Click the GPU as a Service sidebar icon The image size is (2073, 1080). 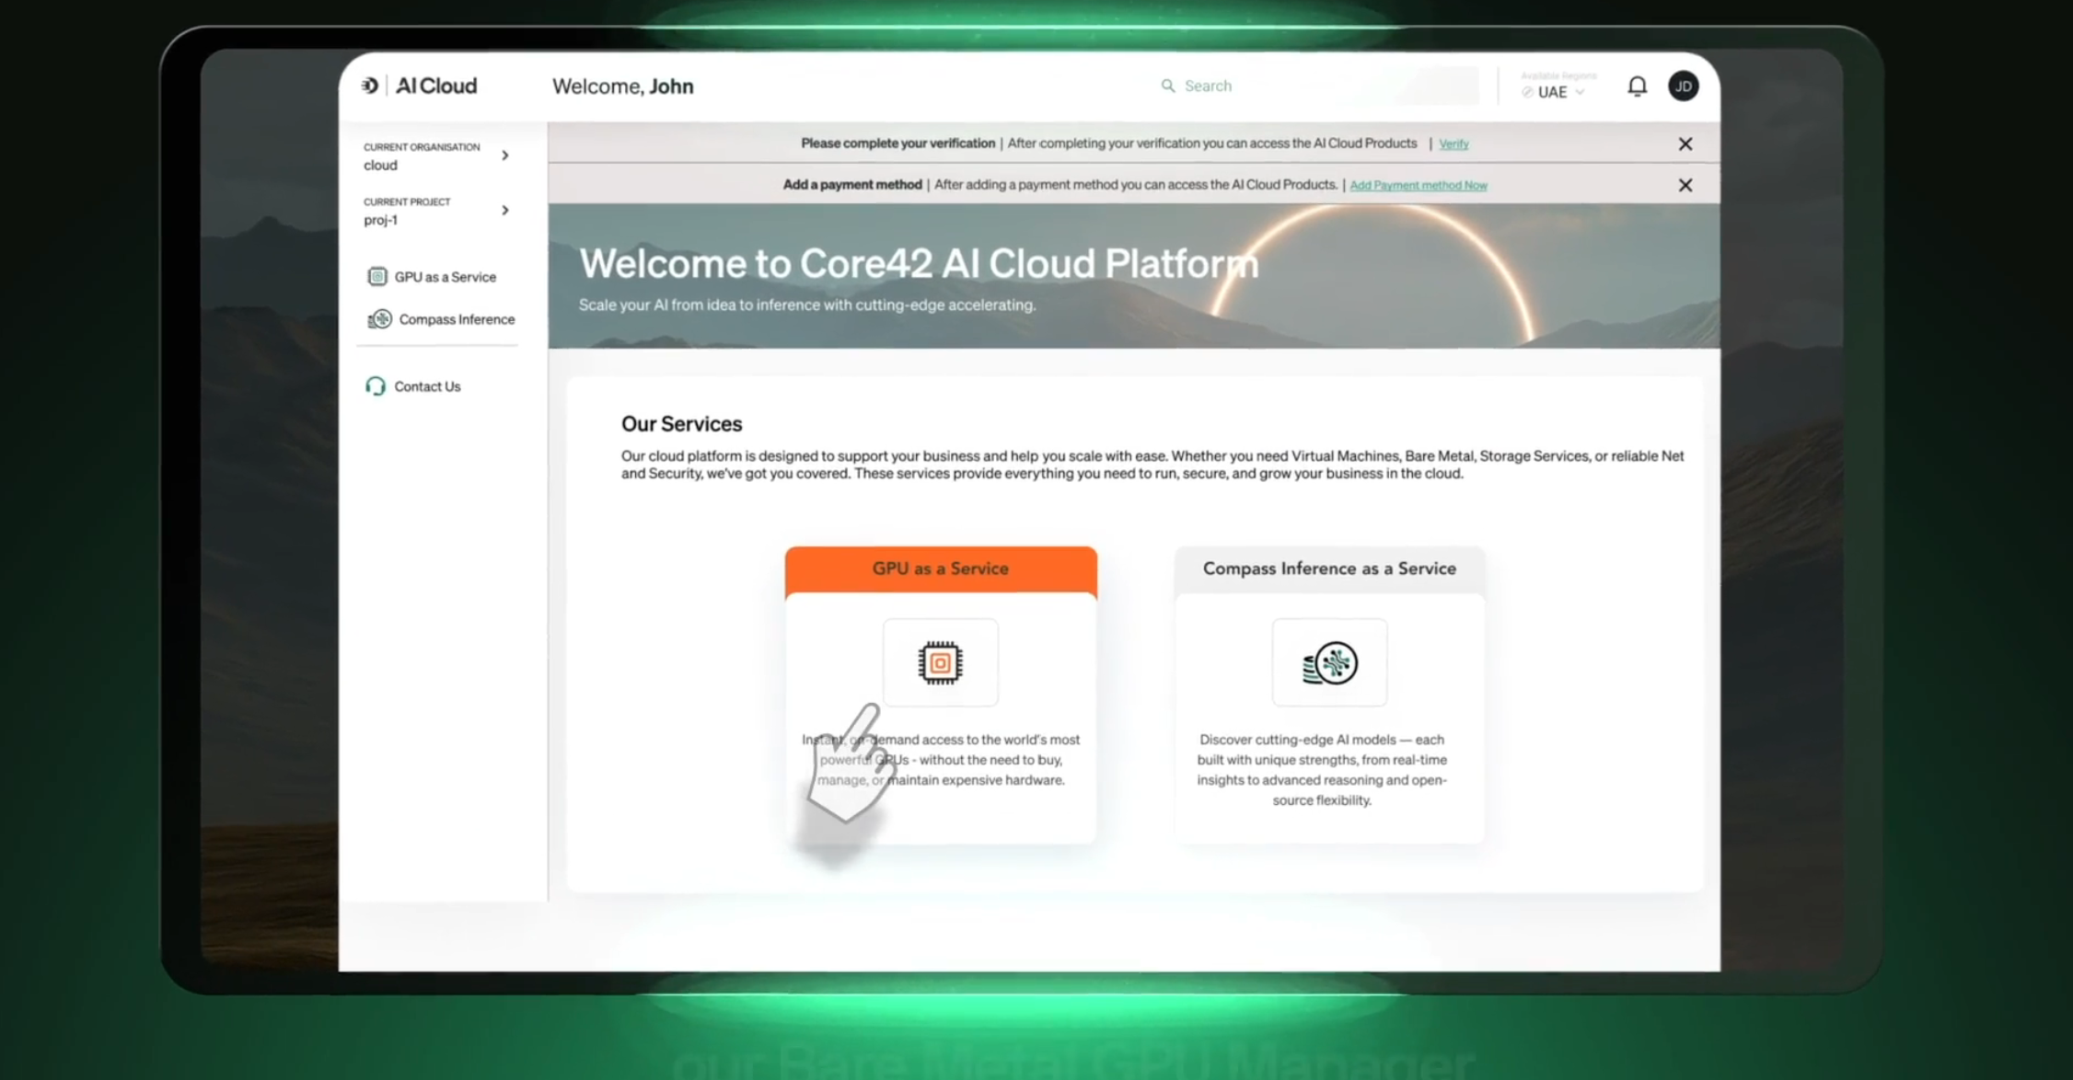coord(376,277)
